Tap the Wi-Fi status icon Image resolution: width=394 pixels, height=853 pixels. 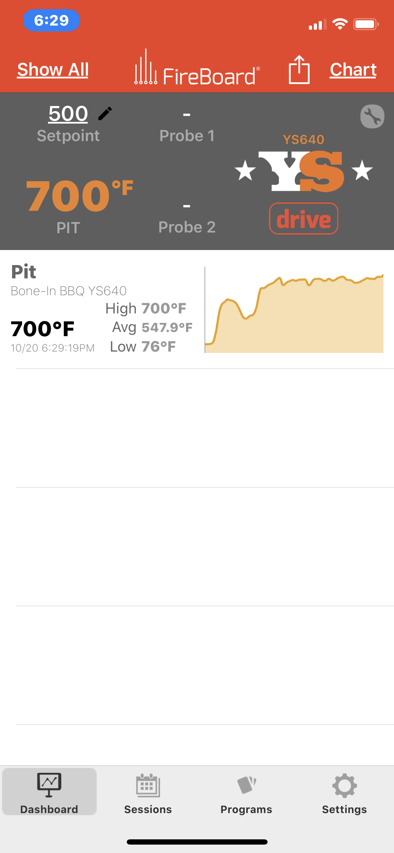[x=340, y=24]
